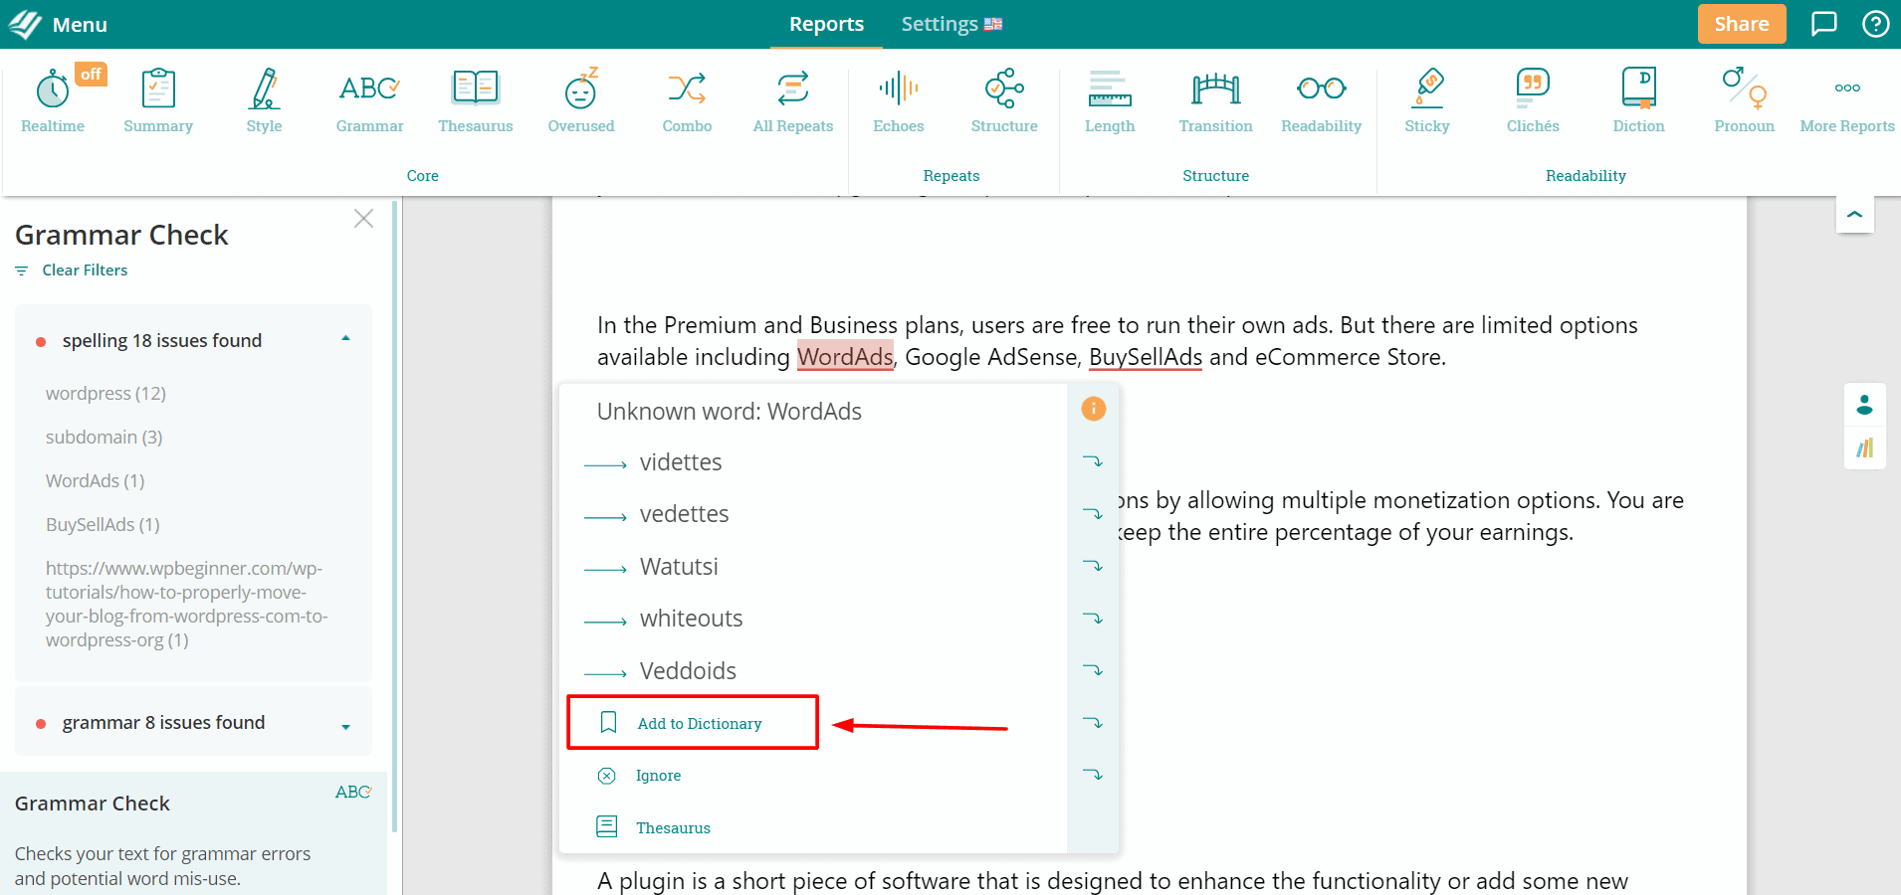Viewport: 1901px width, 895px height.
Task: Collapse the toolbar with the chevron up button
Action: pyautogui.click(x=1854, y=215)
